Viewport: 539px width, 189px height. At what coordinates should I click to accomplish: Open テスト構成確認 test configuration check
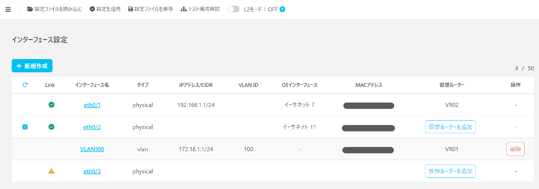[x=200, y=9]
